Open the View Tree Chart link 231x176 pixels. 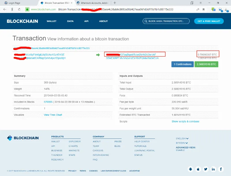53,115
